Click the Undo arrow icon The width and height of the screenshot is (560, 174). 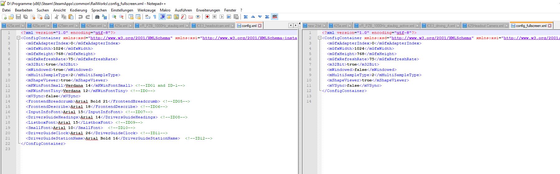click(81, 17)
